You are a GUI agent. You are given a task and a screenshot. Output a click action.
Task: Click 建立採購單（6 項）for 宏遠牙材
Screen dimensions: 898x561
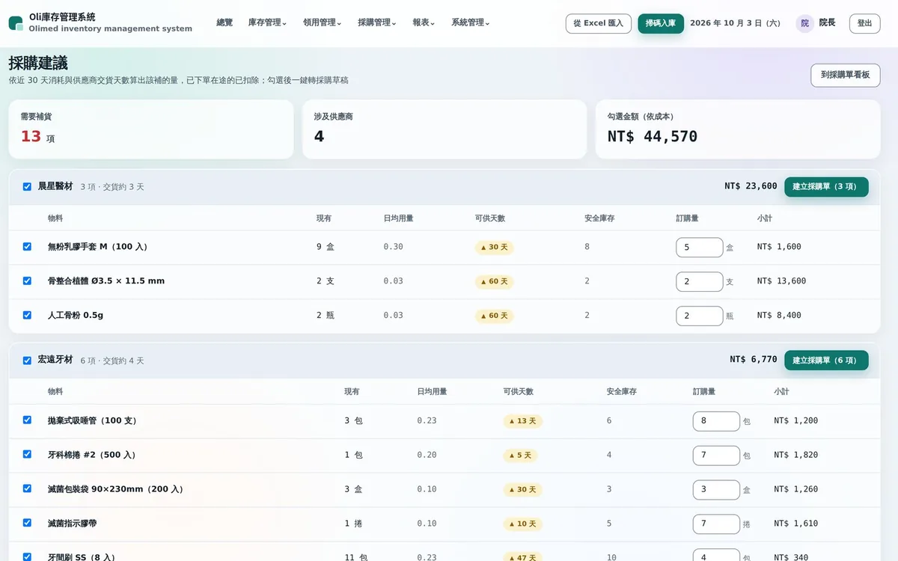[826, 361]
